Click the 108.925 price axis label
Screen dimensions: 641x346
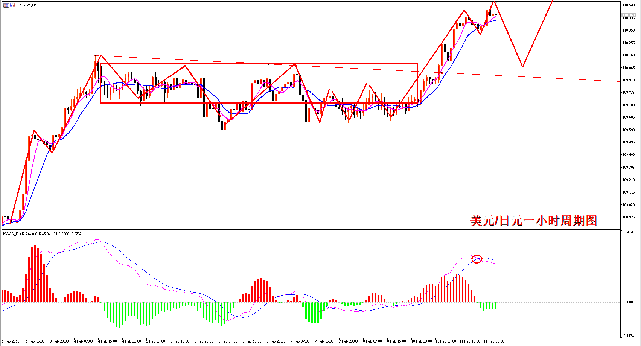[x=629, y=217]
